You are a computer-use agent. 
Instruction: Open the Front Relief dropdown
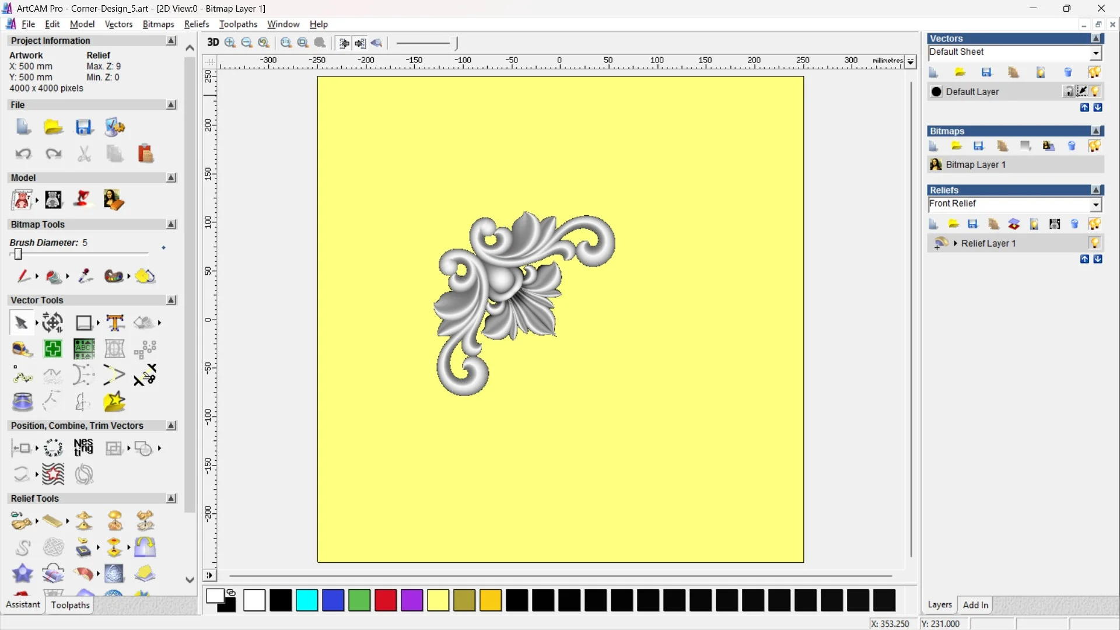click(1095, 205)
